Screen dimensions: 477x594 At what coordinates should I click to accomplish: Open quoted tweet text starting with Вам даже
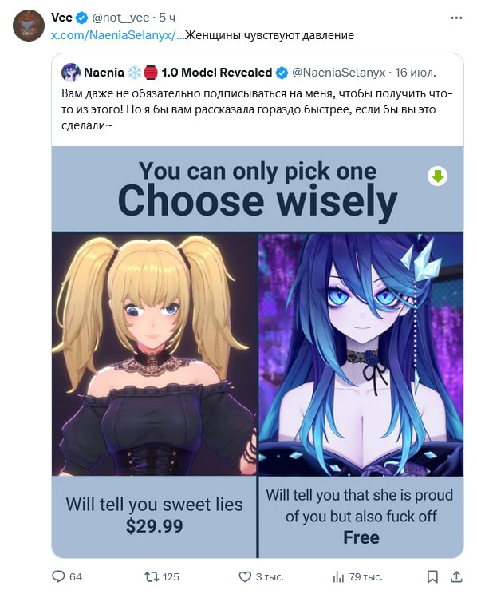(x=257, y=109)
